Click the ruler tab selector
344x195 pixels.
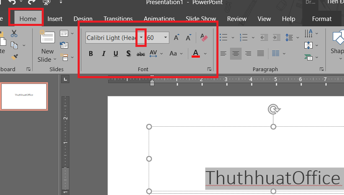(65, 79)
